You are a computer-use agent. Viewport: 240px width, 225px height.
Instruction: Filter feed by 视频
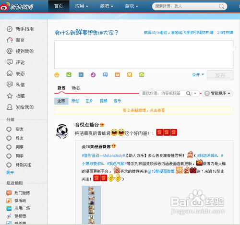(103, 101)
